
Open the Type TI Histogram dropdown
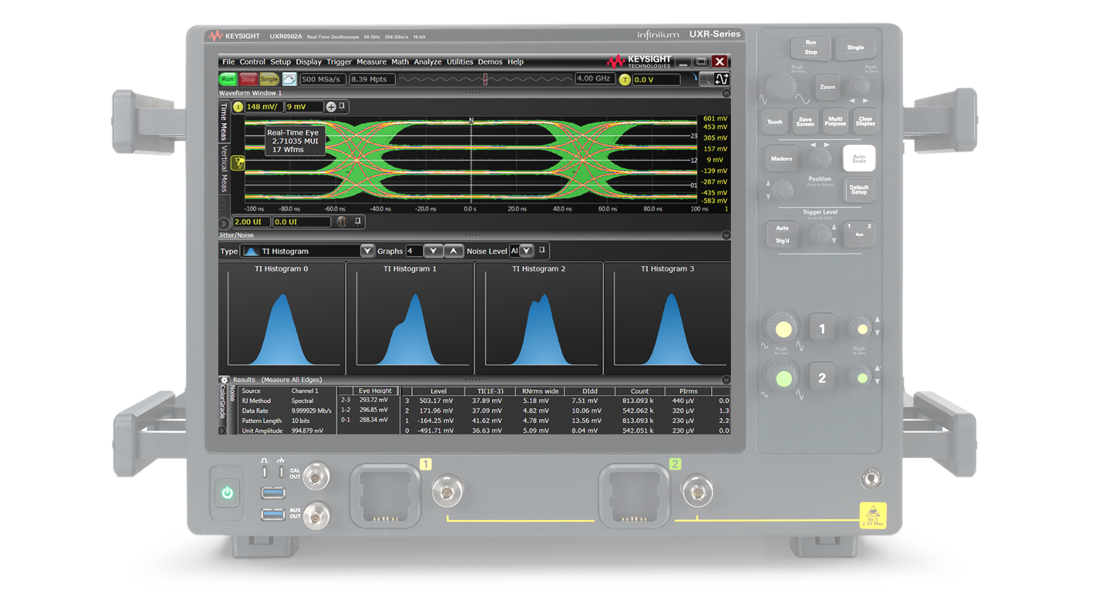click(x=368, y=251)
